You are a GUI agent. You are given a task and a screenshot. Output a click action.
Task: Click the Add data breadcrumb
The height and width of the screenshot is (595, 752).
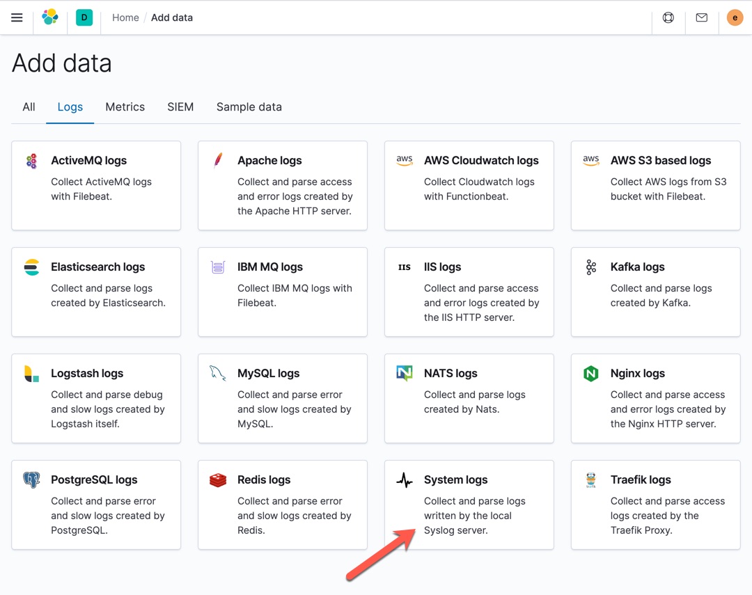click(x=172, y=17)
